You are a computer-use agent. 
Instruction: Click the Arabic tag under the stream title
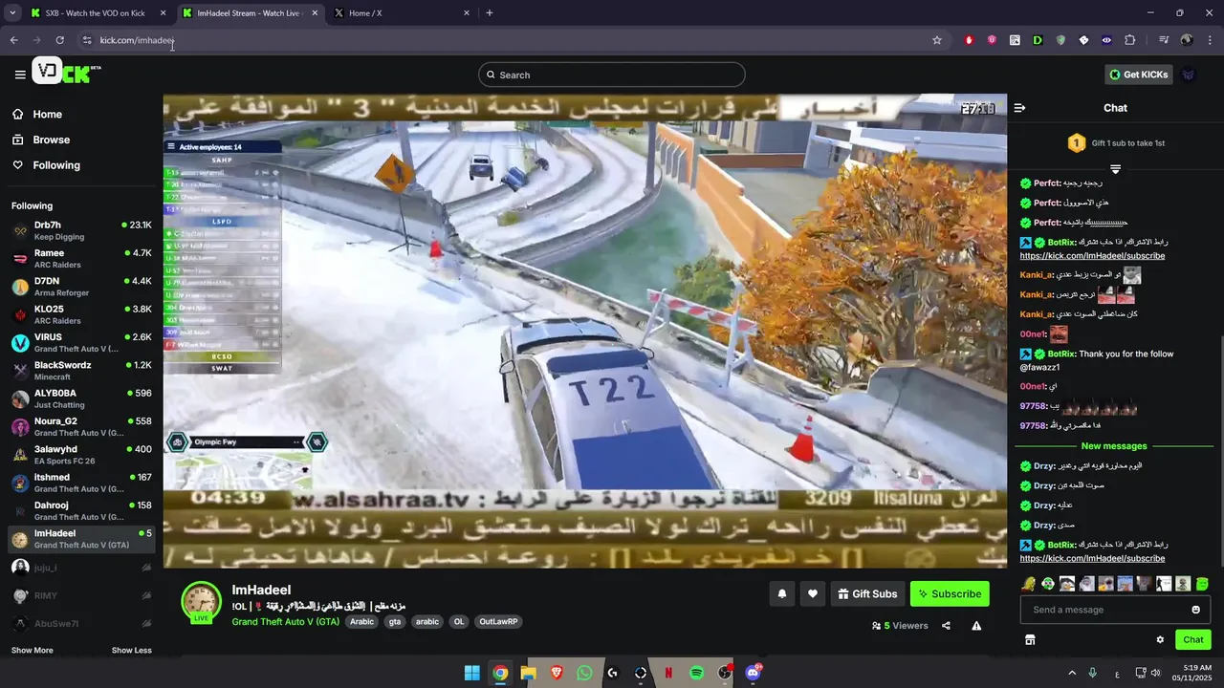[x=361, y=621]
